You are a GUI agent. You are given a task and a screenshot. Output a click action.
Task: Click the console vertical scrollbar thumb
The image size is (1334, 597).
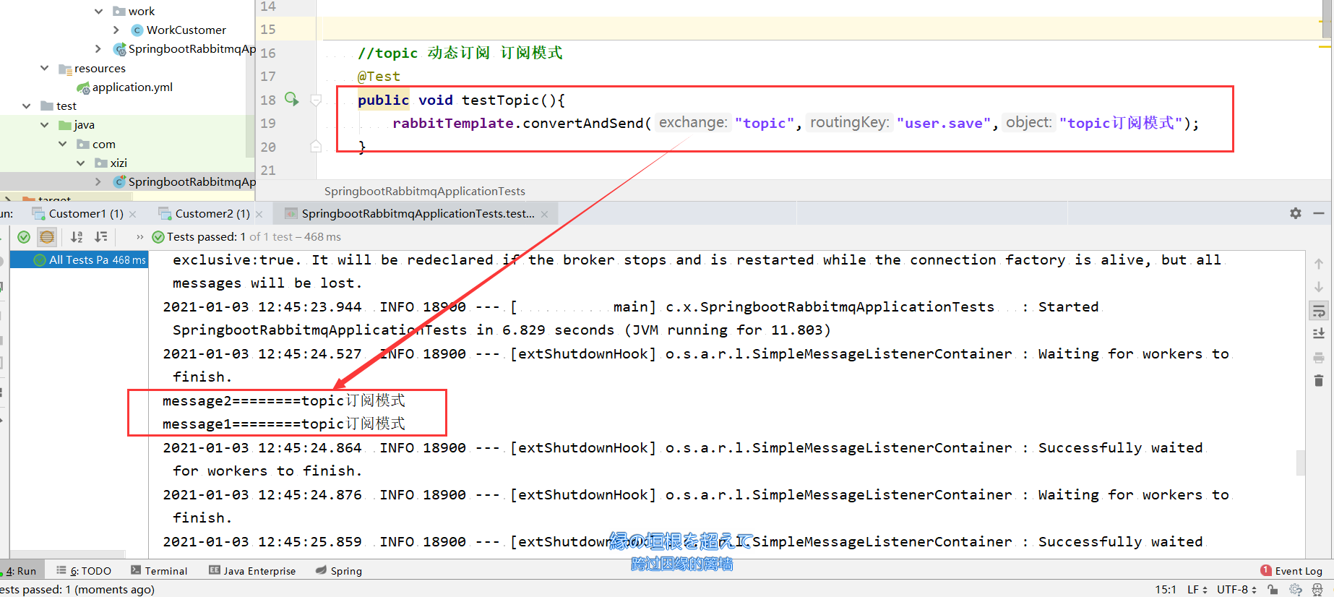click(x=1301, y=463)
